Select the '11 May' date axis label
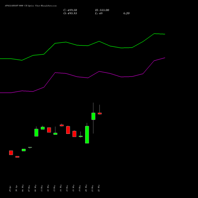 coord(42,188)
